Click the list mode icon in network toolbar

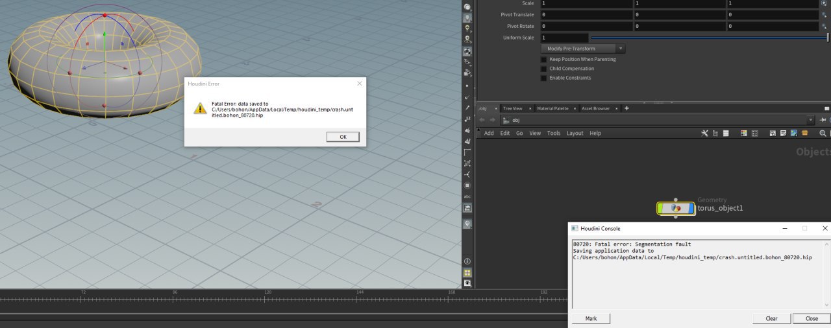[726, 133]
